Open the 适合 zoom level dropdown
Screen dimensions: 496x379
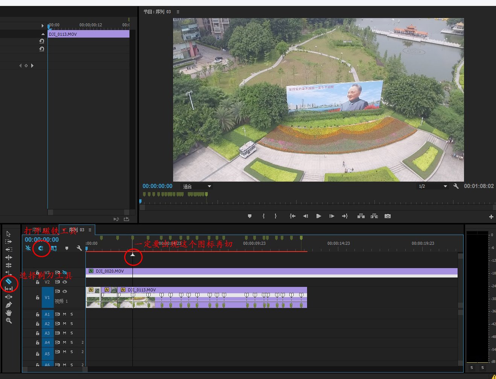point(197,186)
